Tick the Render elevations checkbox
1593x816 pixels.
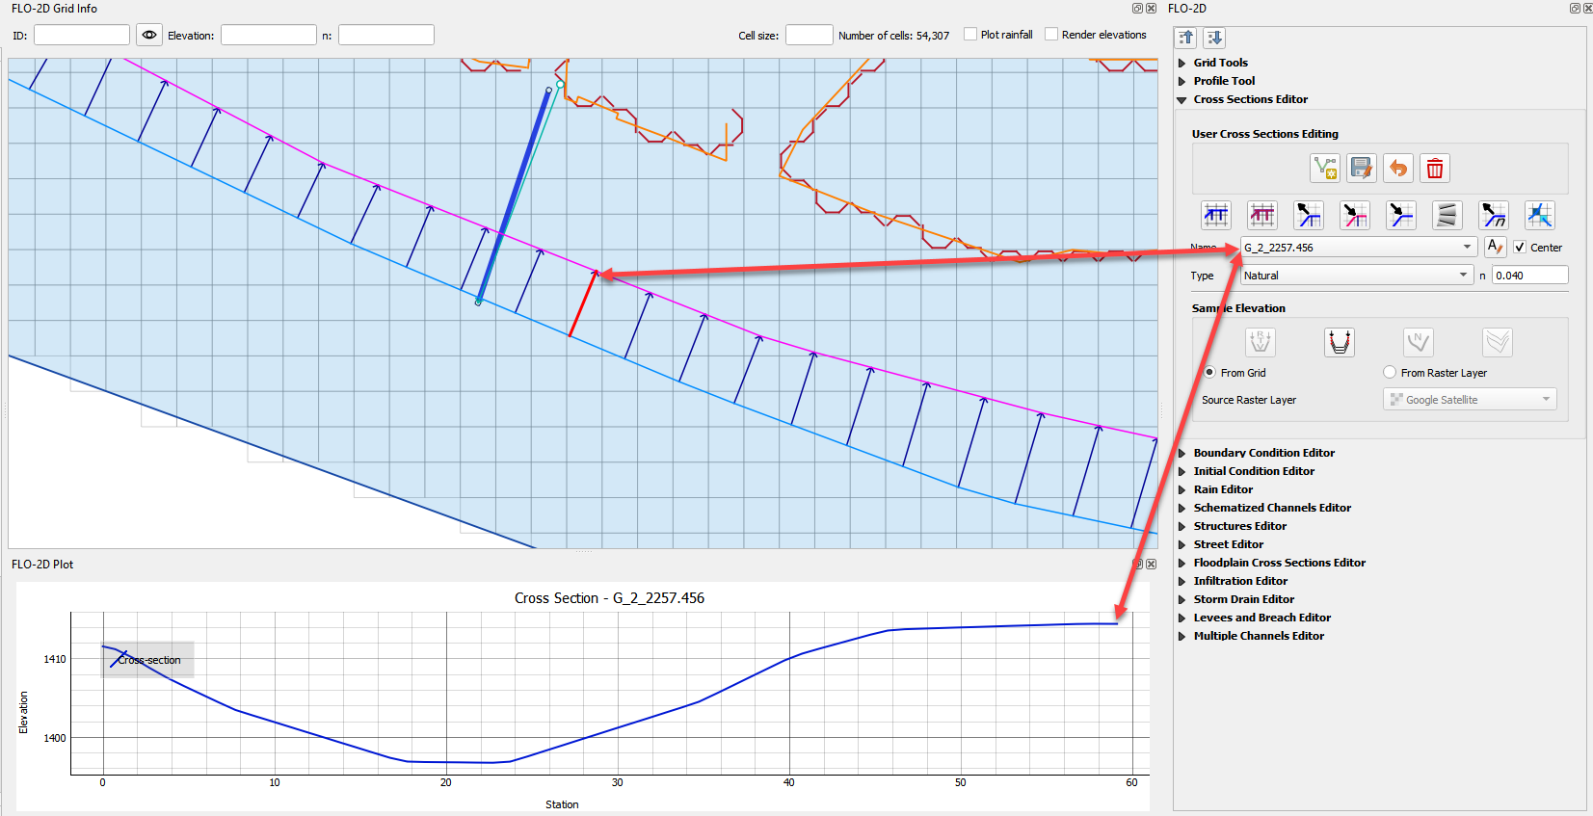pos(1051,35)
